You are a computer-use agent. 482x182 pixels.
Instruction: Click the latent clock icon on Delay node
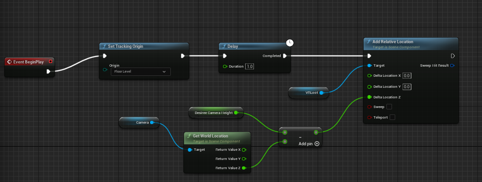(x=289, y=43)
